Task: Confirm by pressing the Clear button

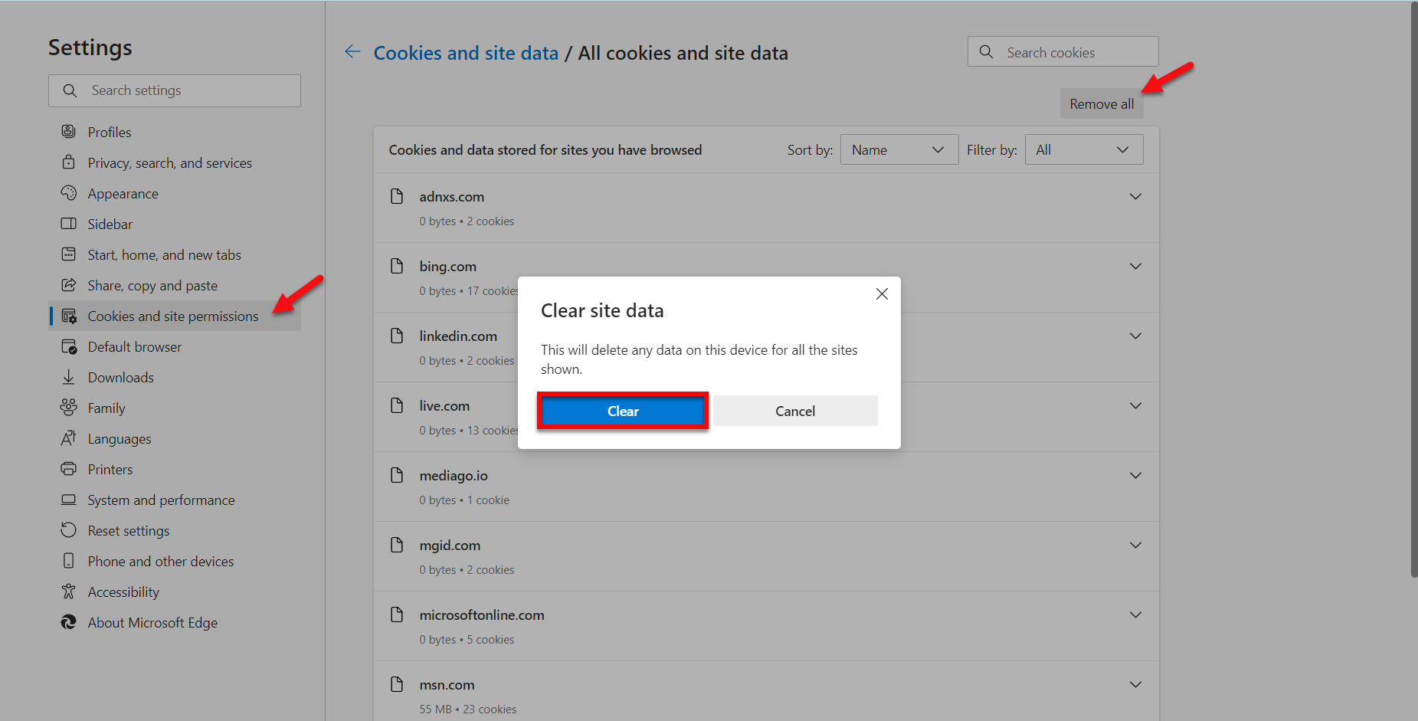Action: (623, 411)
